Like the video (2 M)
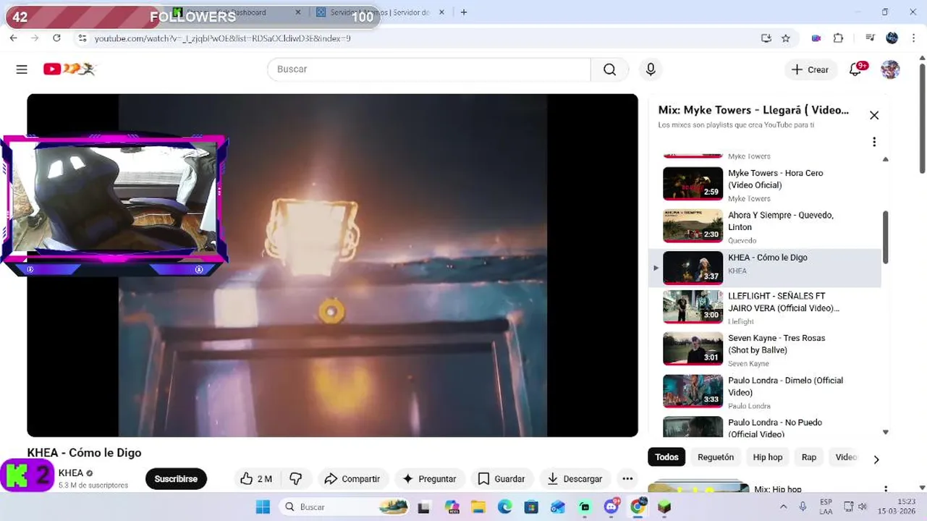 pos(256,479)
